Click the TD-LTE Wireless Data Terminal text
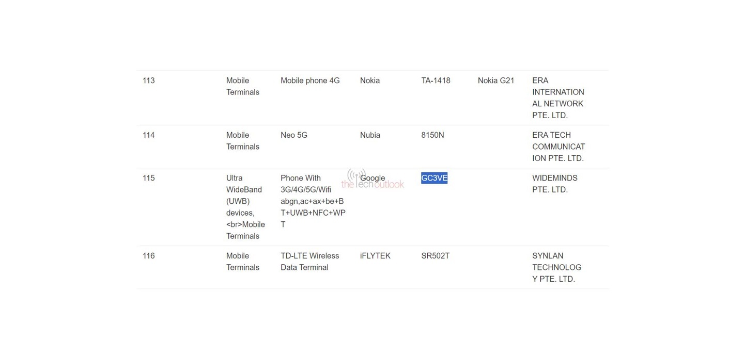 309,262
